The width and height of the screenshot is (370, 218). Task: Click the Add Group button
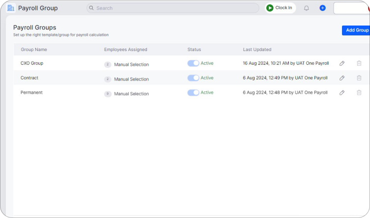[356, 30]
